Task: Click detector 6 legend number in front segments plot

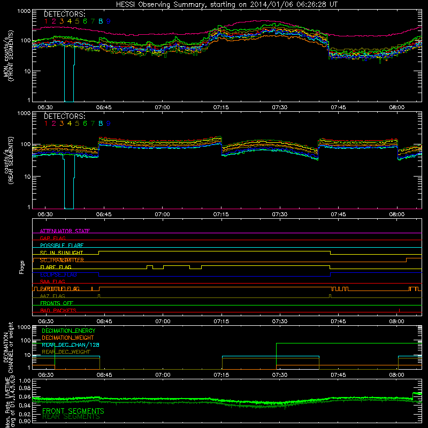Action: point(85,21)
